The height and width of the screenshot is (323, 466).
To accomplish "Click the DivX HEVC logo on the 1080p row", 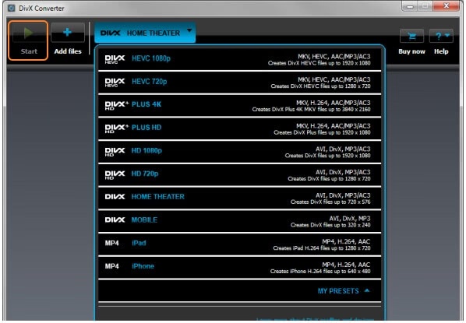I will (115, 59).
